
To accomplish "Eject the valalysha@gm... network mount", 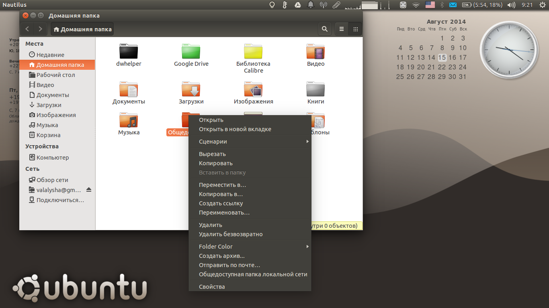I will (x=89, y=190).
